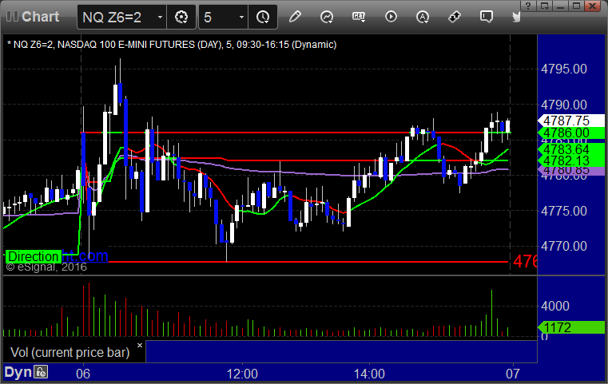The width and height of the screenshot is (608, 384).
Task: Start bar replay play button
Action: (x=391, y=17)
